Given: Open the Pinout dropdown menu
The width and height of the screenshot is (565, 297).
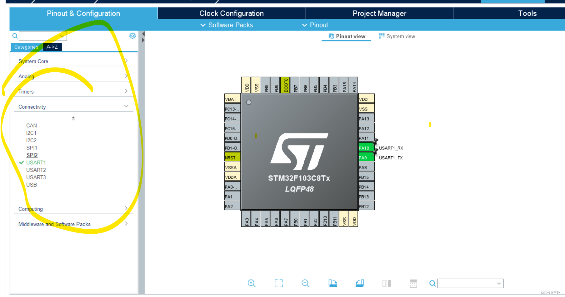Looking at the screenshot, I should (315, 25).
